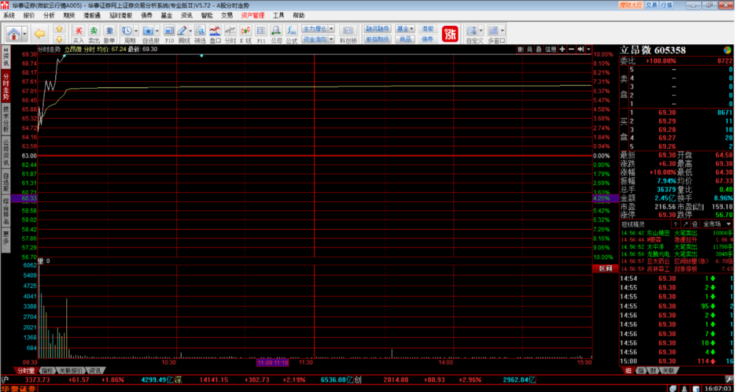Open the 系统 menu
This screenshot has width=737, height=392.
(x=9, y=16)
